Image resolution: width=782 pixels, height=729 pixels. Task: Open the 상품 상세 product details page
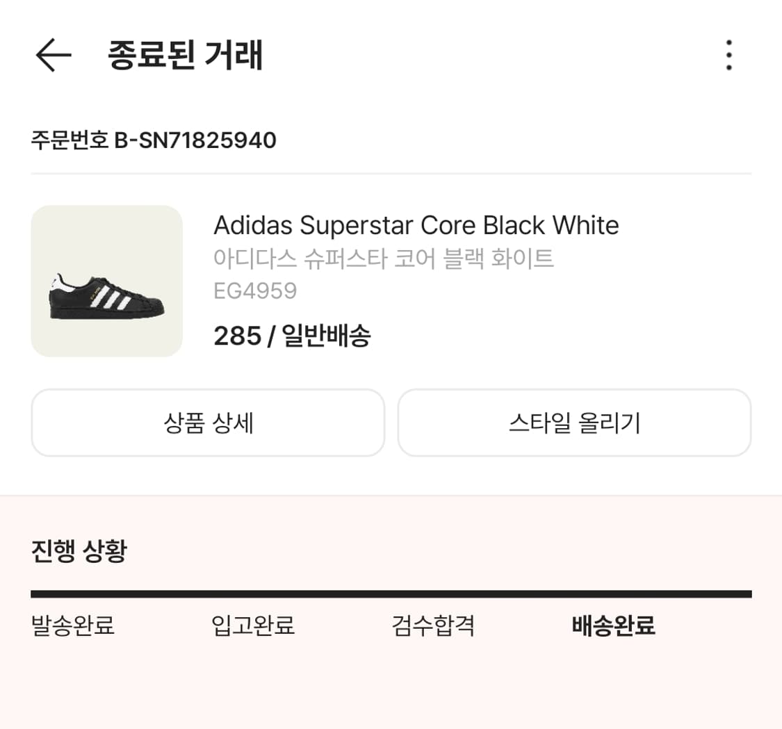pyautogui.click(x=208, y=423)
